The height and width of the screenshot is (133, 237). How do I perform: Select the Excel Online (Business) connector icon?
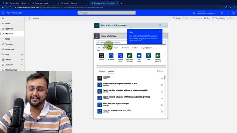pyautogui.click(x=130, y=56)
